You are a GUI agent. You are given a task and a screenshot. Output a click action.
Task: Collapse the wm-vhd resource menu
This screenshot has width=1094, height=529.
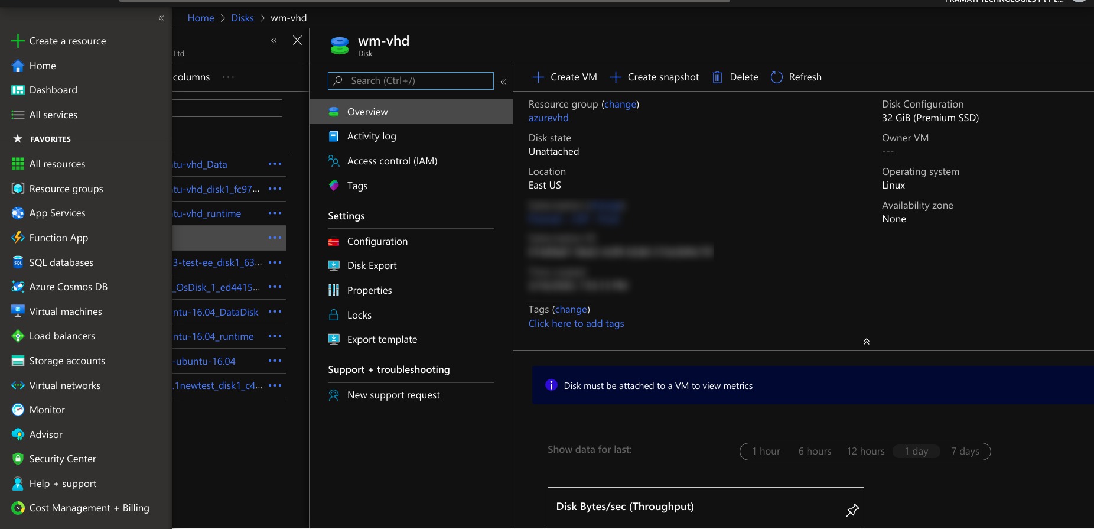(x=503, y=82)
